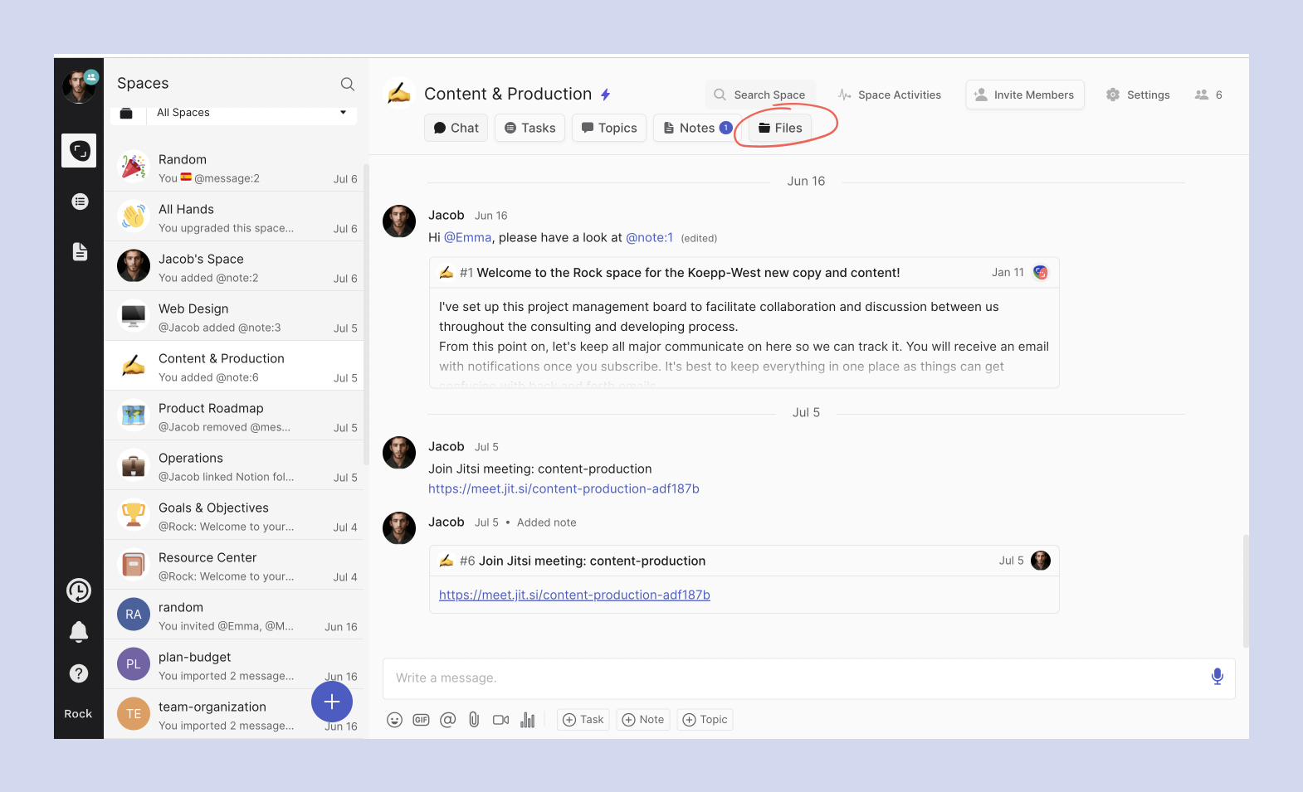Create a poll with bar chart icon

click(x=527, y=720)
